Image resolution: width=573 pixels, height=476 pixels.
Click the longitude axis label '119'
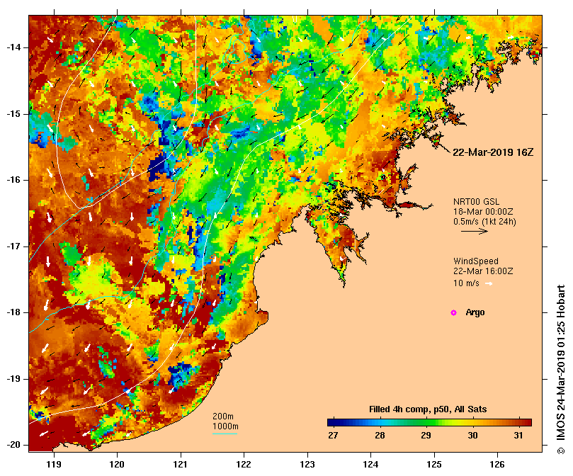click(54, 465)
